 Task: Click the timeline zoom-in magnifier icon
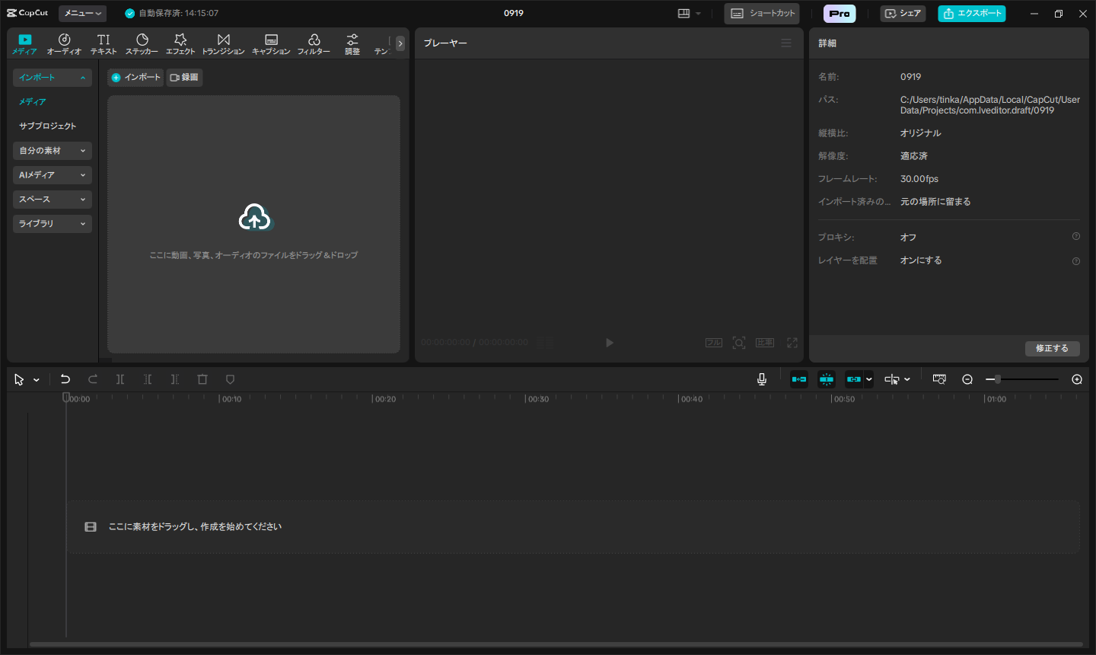coord(1077,379)
